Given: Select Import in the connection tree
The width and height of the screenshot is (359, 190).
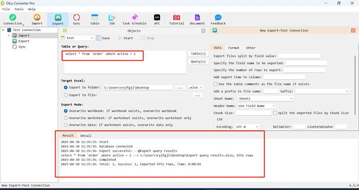Looking at the screenshot, I should (x=24, y=35).
